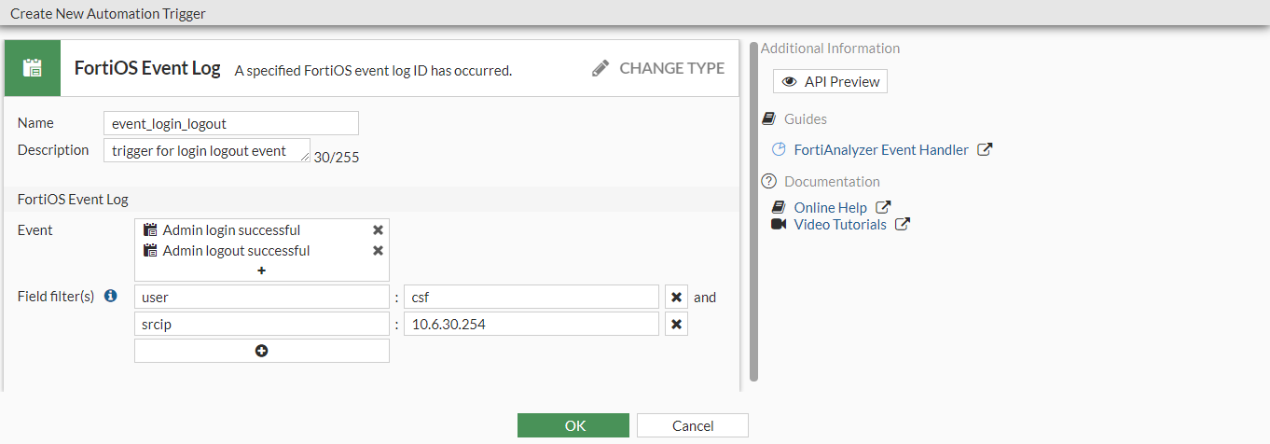Image resolution: width=1270 pixels, height=444 pixels.
Task: Add another event with plus sign
Action: [x=261, y=271]
